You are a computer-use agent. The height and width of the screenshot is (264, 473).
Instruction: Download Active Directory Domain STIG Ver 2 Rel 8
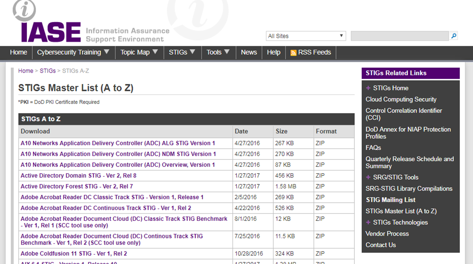(79, 175)
